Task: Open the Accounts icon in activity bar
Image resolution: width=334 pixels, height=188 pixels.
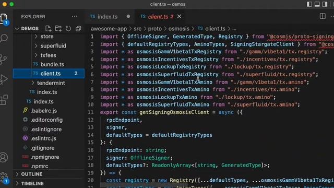Action: 4,157
